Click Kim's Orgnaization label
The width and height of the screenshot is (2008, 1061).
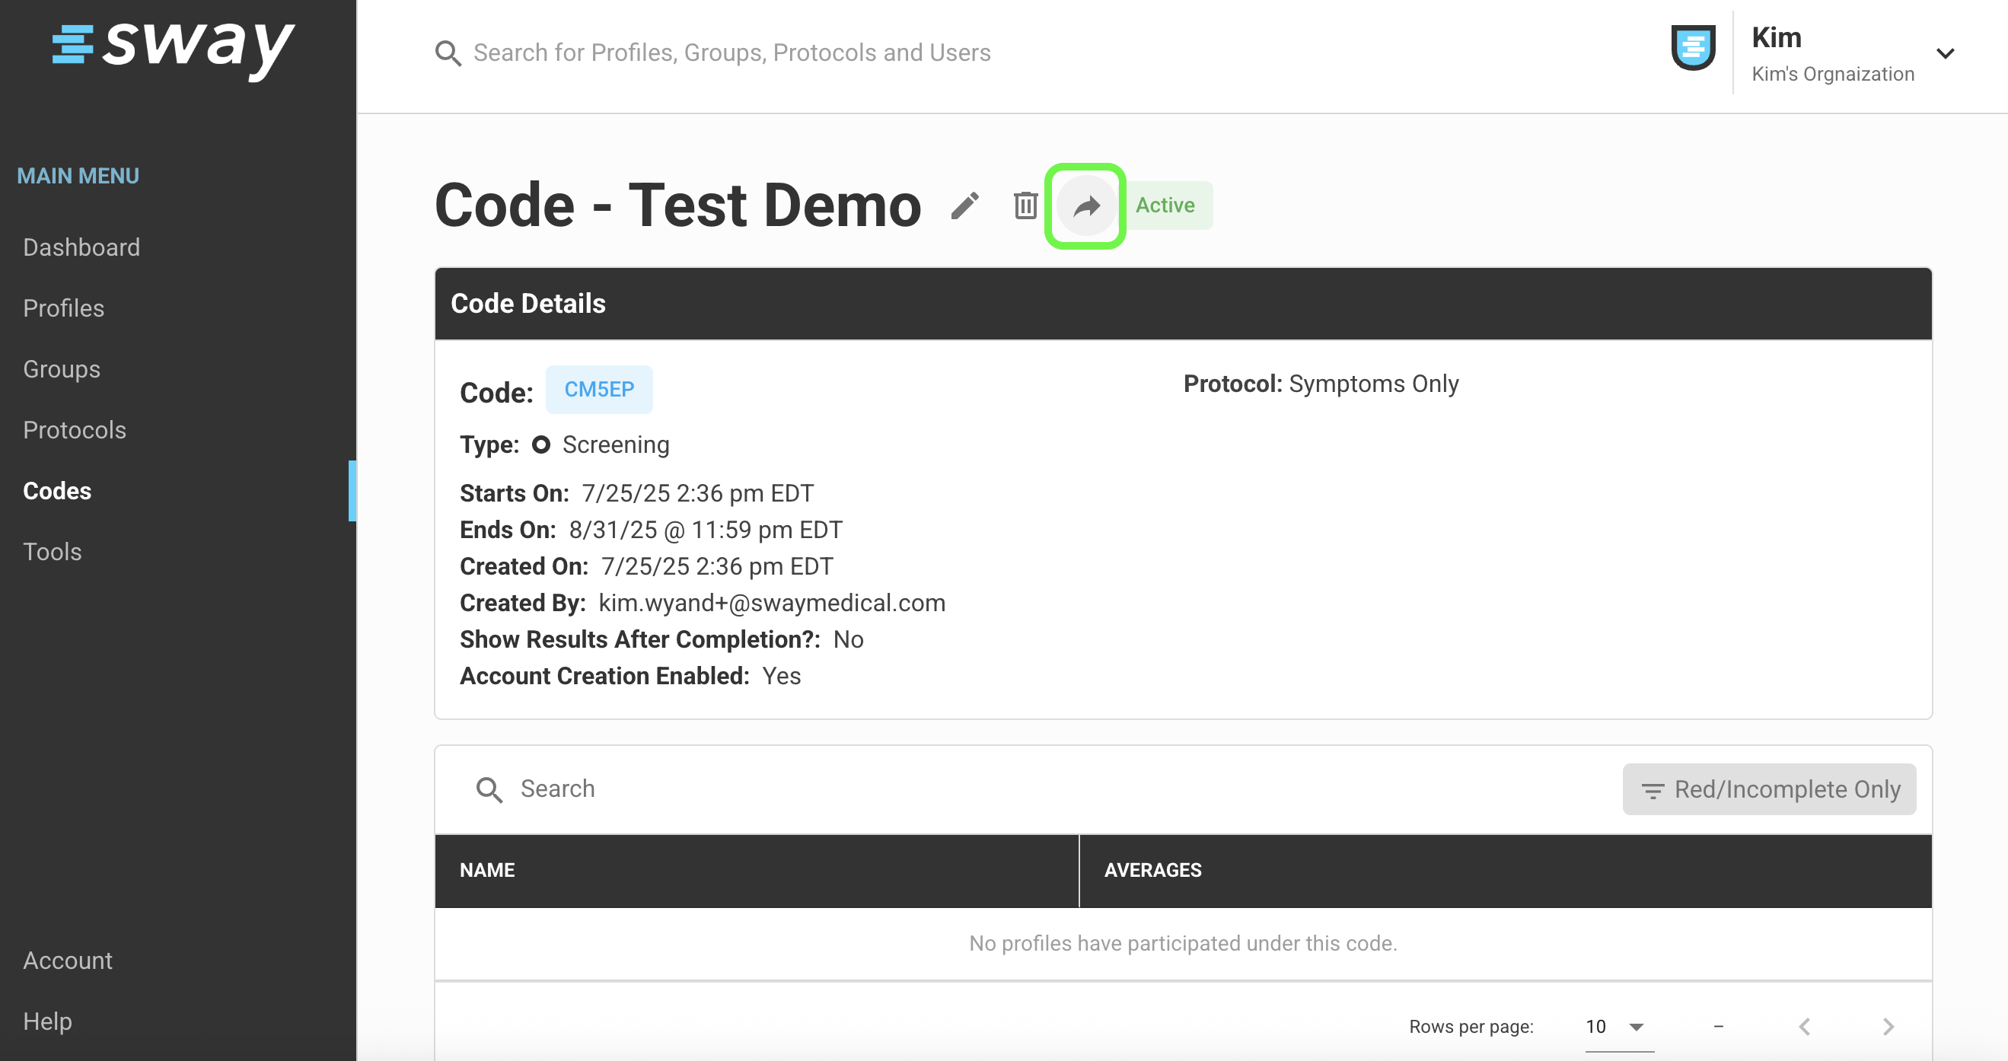pos(1833,74)
